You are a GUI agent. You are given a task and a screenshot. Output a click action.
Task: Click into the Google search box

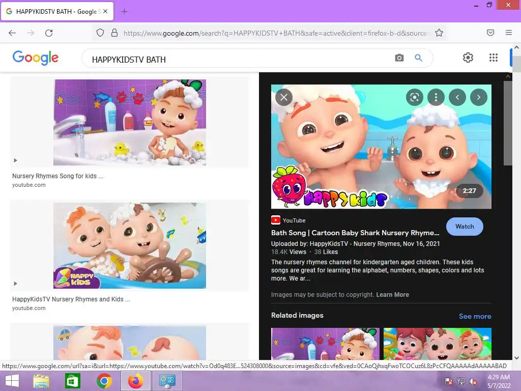[239, 59]
